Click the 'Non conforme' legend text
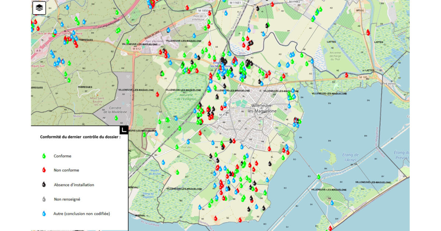The width and height of the screenshot is (441, 231). pos(66,170)
